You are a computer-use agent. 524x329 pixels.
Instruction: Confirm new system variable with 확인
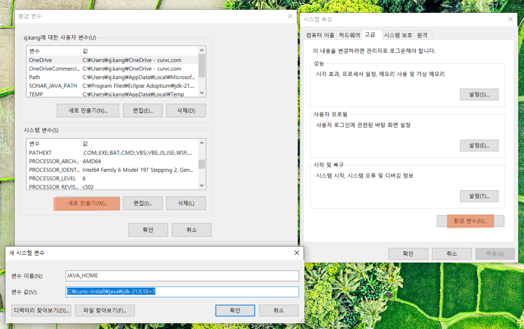pos(235,310)
